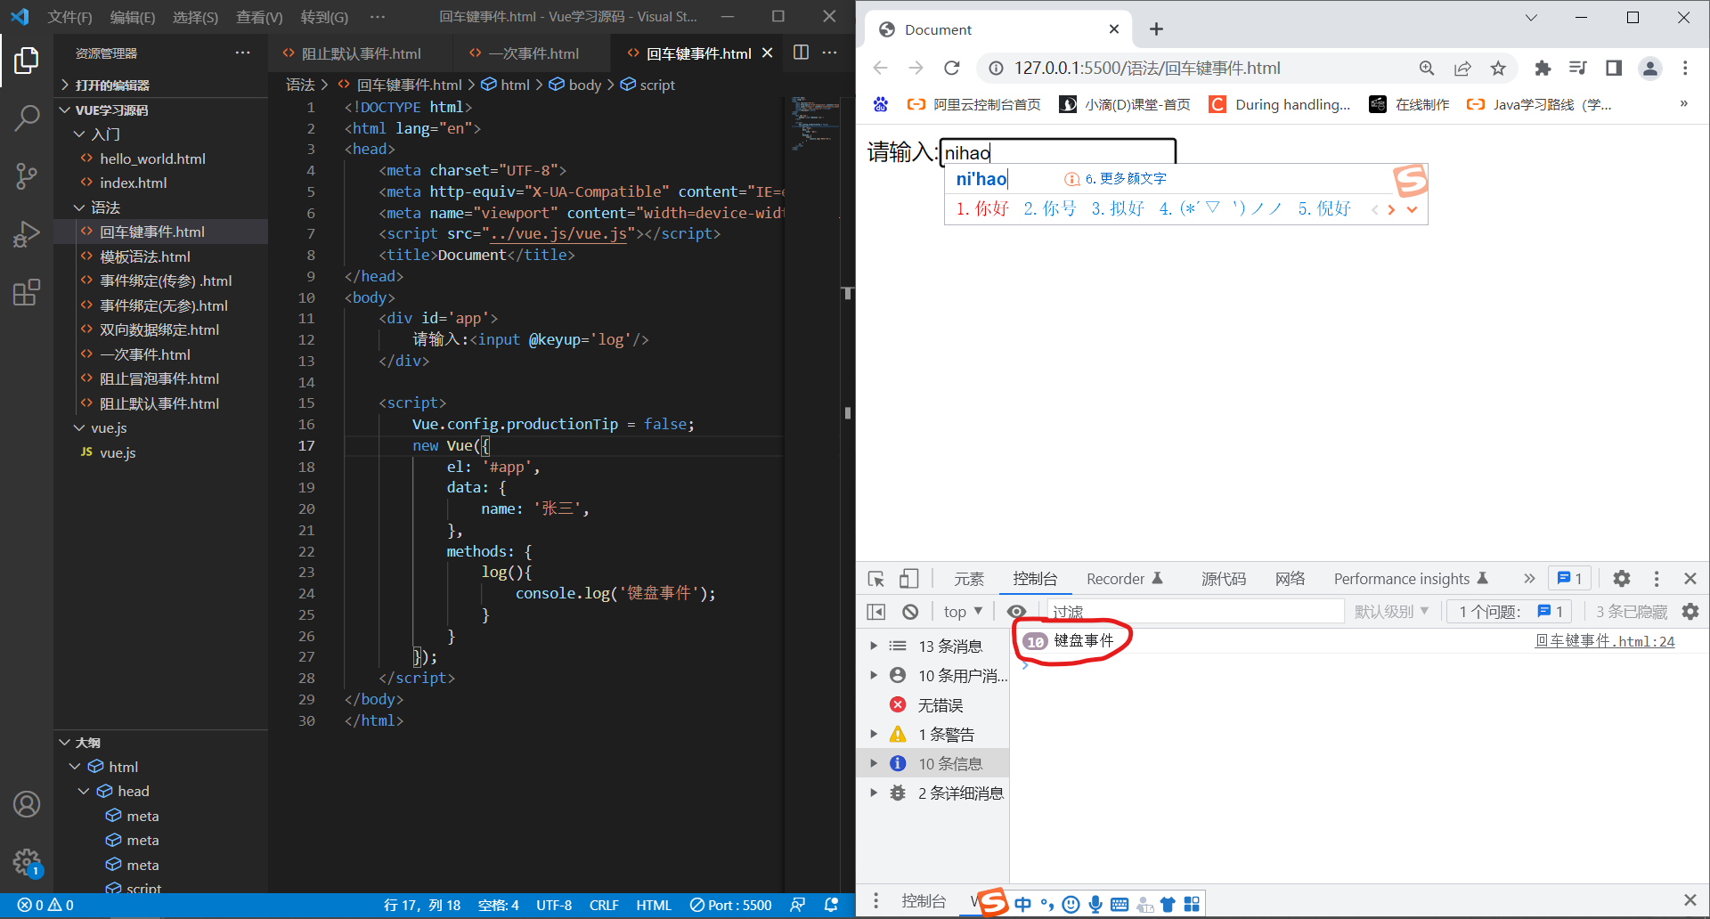Expand the 10 条用户消息 group

[x=874, y=675]
